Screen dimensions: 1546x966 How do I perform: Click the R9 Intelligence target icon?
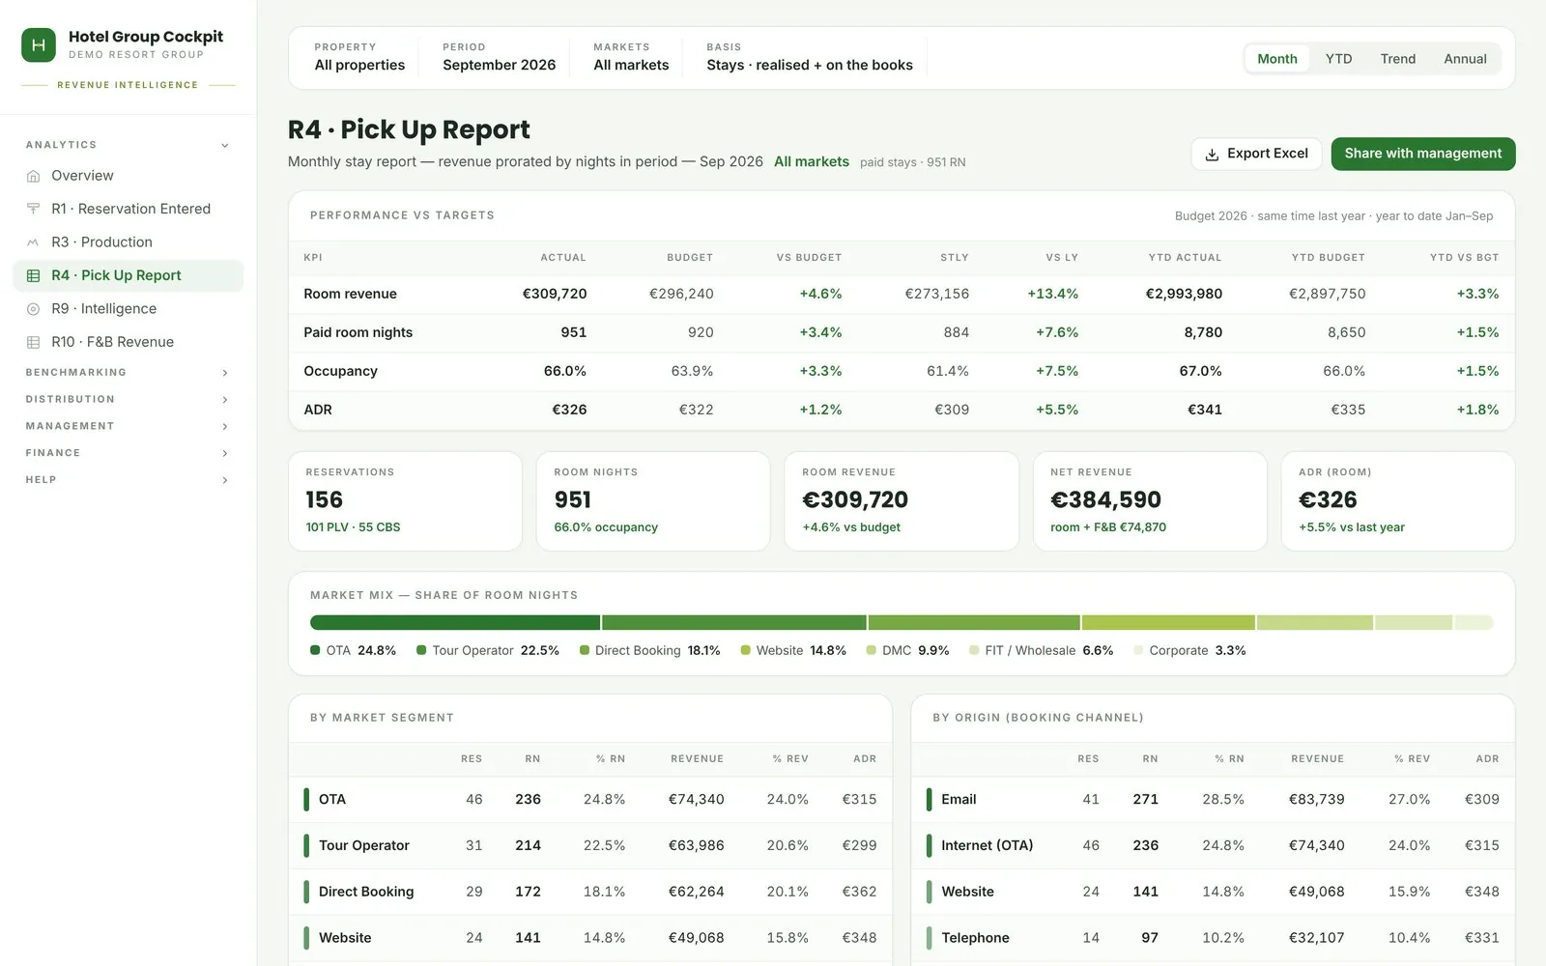(x=33, y=309)
